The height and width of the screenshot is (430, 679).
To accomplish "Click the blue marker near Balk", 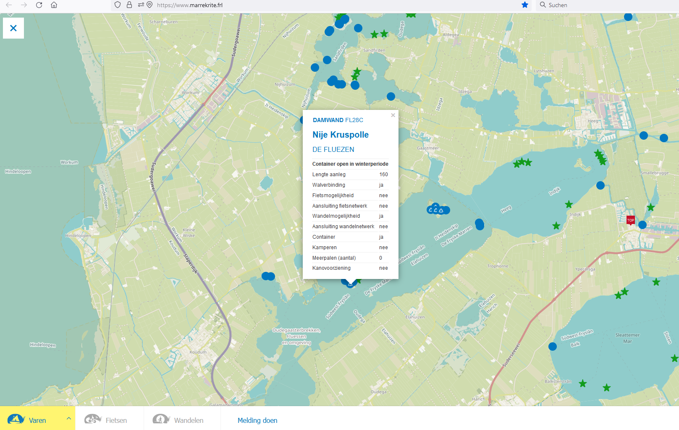I will coord(553,347).
